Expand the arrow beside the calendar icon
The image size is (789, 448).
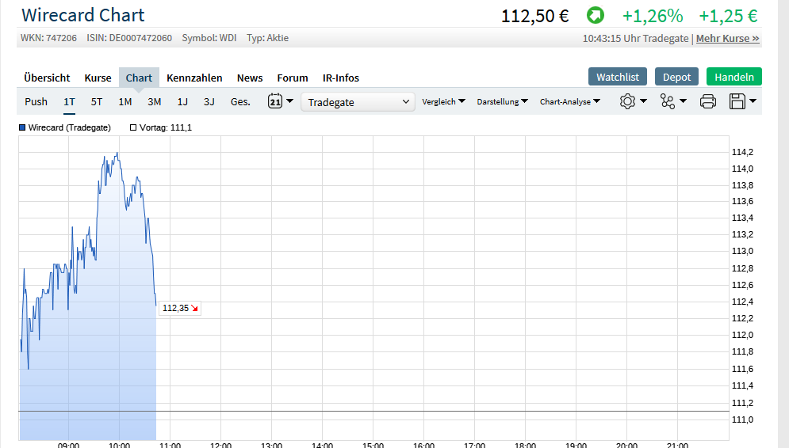pyautogui.click(x=290, y=101)
